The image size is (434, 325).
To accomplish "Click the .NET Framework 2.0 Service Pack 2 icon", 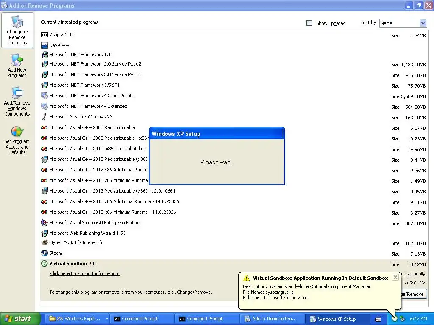I will [x=44, y=64].
